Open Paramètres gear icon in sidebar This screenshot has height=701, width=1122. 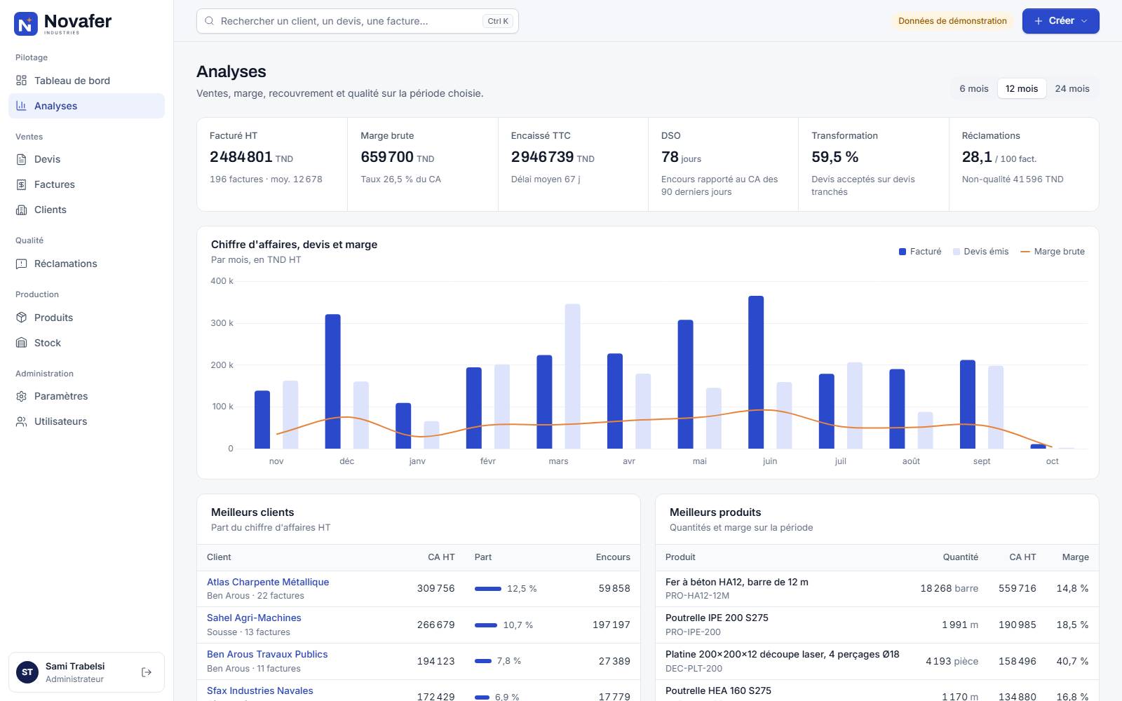coord(22,396)
